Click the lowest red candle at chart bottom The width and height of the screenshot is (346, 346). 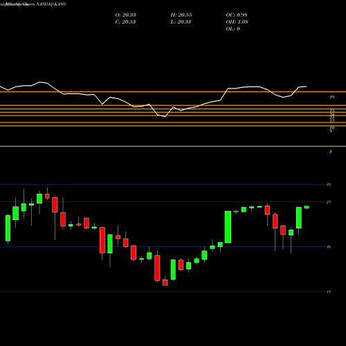(x=165, y=282)
